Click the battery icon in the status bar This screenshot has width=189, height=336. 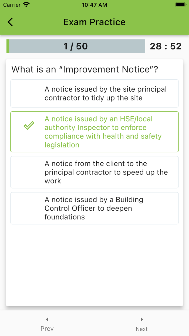[x=180, y=5]
